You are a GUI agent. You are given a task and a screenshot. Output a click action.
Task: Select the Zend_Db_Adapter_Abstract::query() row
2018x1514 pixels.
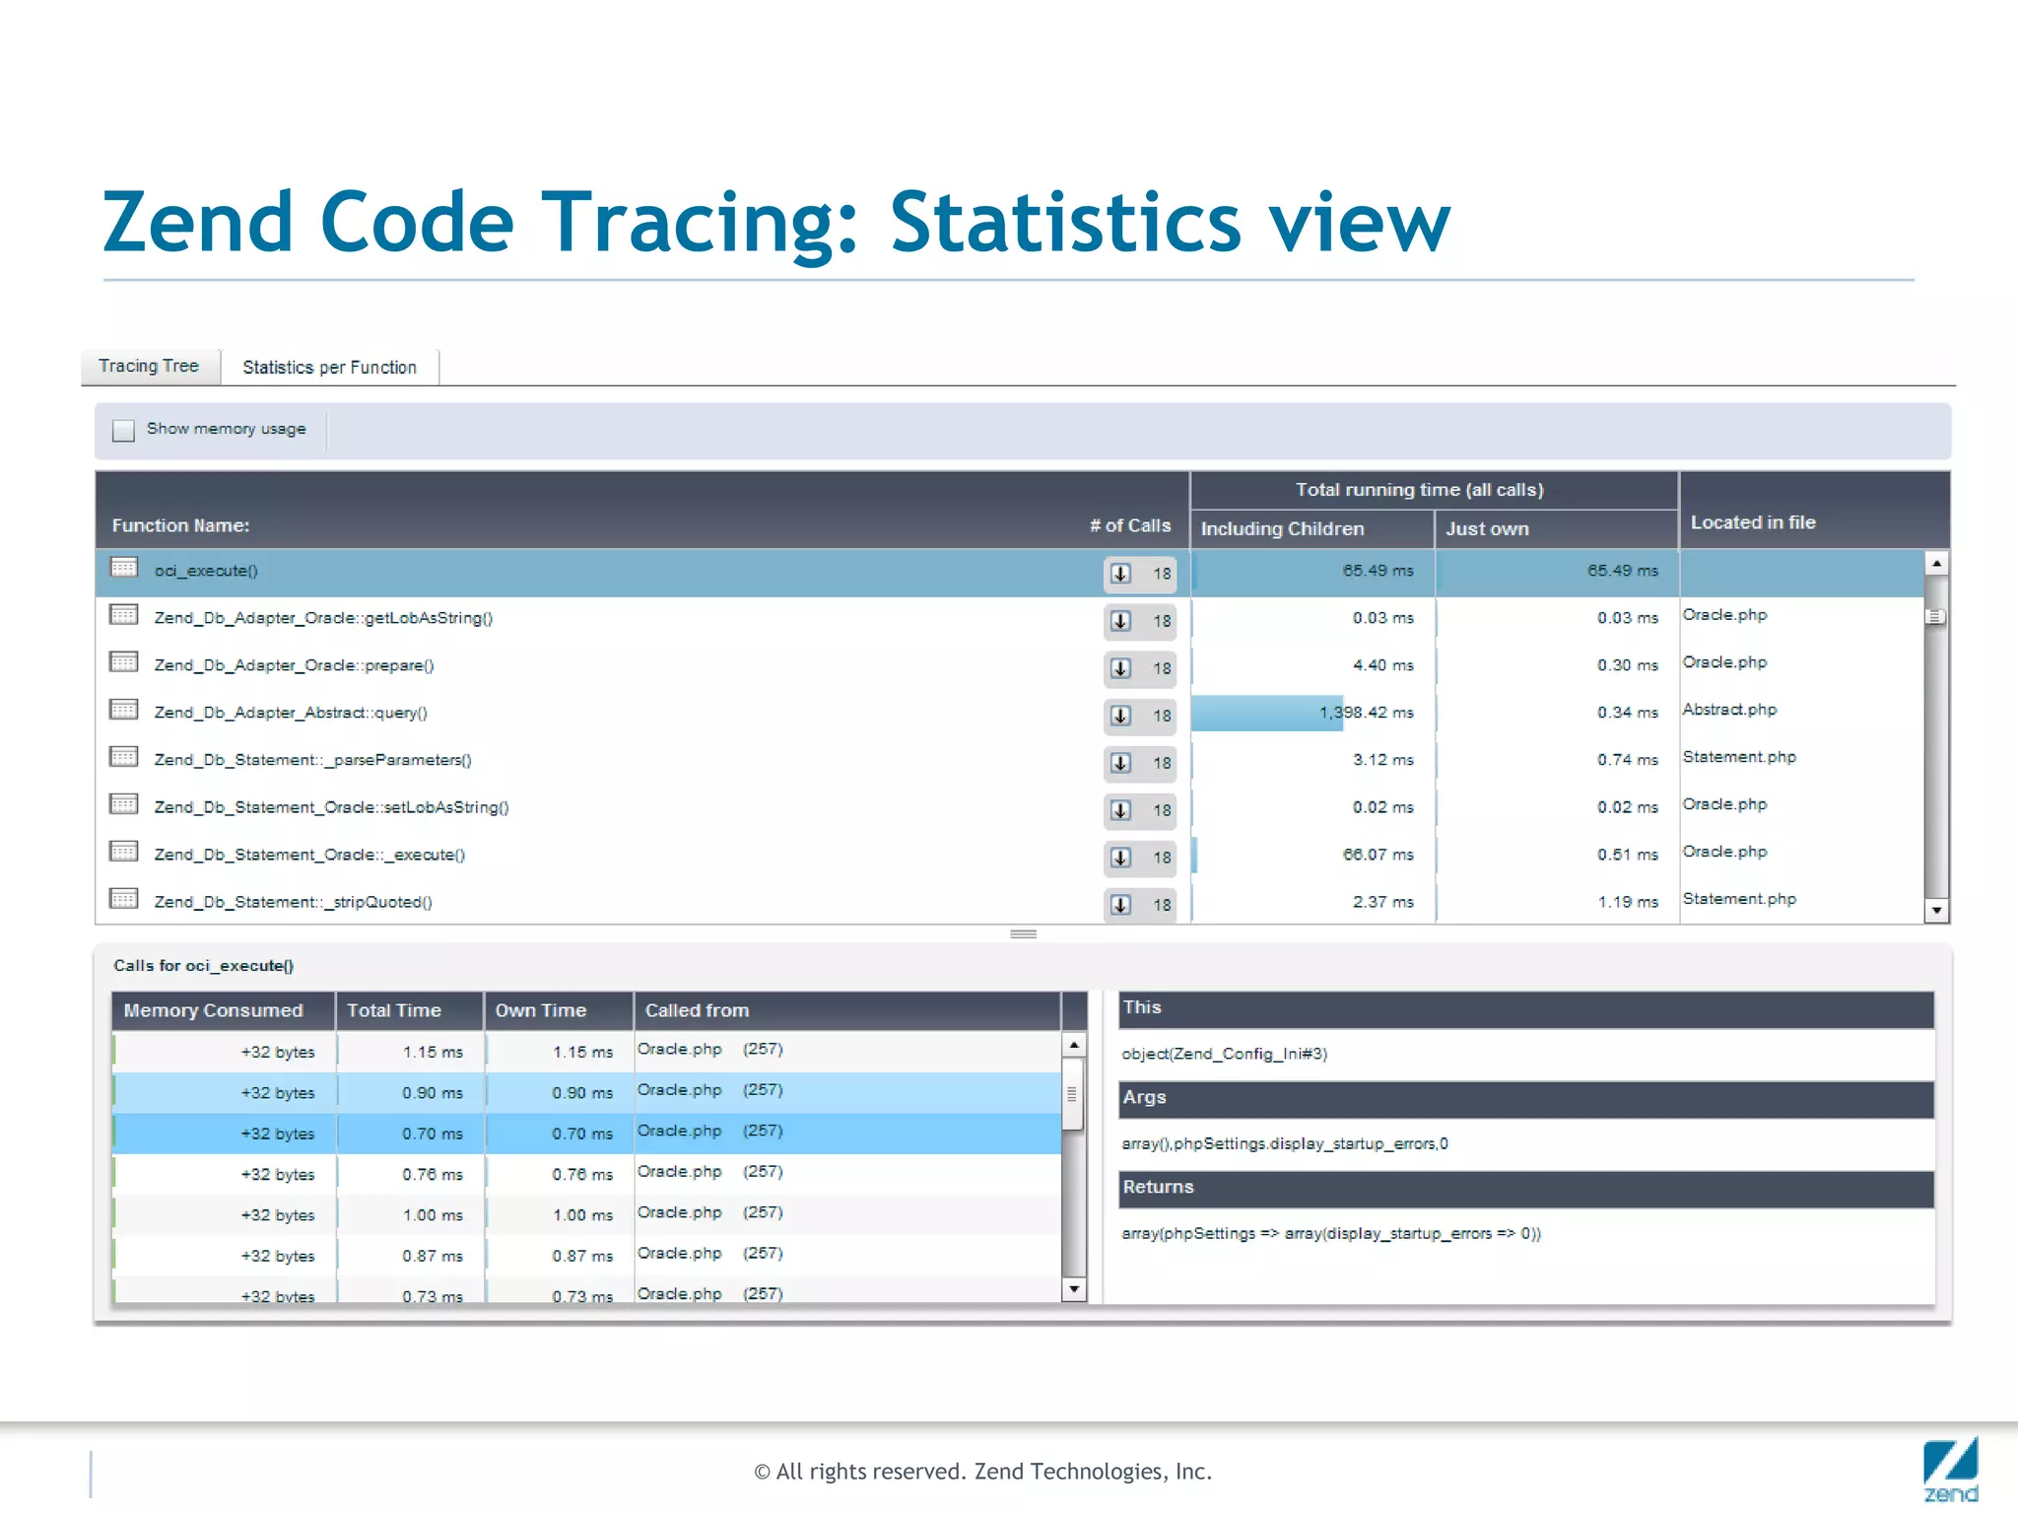1009,715
